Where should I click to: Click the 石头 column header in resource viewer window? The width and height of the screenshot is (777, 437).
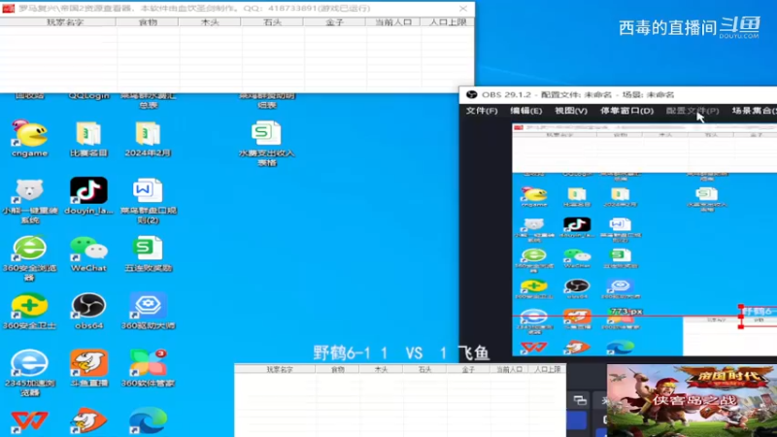(x=273, y=22)
